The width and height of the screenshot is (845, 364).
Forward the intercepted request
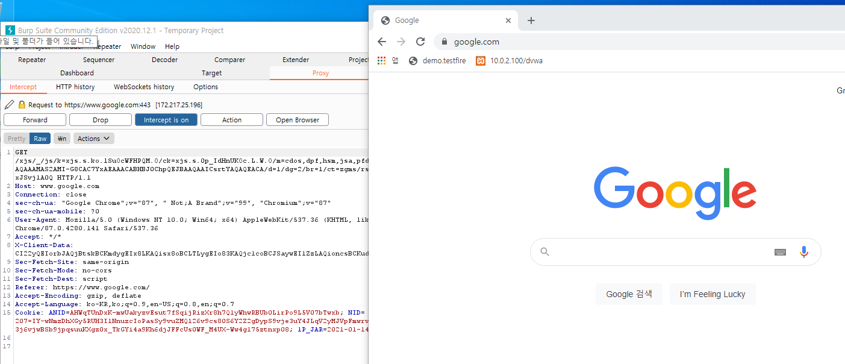(x=35, y=120)
